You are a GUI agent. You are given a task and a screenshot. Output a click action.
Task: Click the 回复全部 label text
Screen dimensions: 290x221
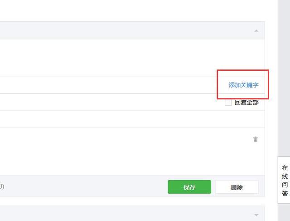(x=246, y=103)
